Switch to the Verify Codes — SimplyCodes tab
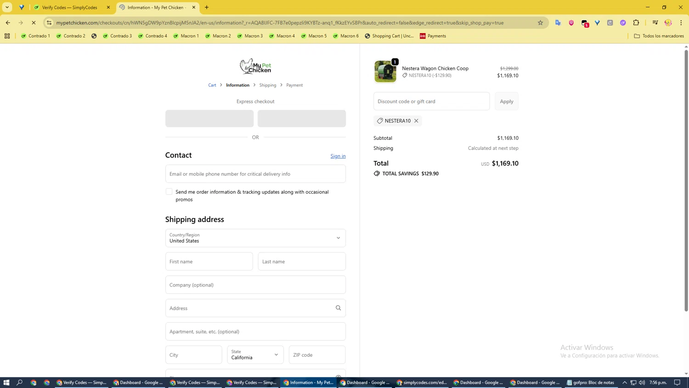 [x=69, y=7]
